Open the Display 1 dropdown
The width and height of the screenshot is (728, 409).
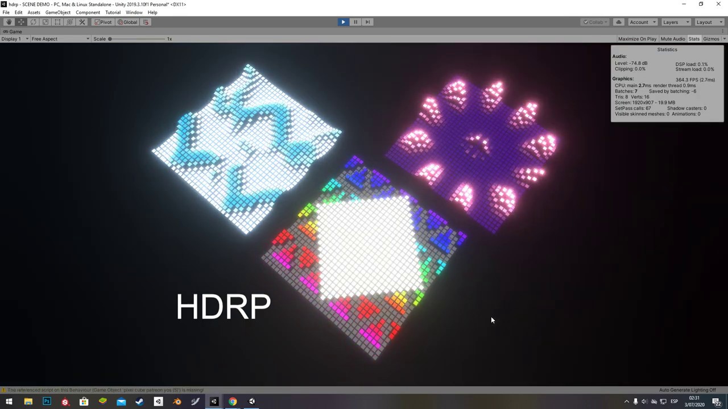(x=15, y=39)
